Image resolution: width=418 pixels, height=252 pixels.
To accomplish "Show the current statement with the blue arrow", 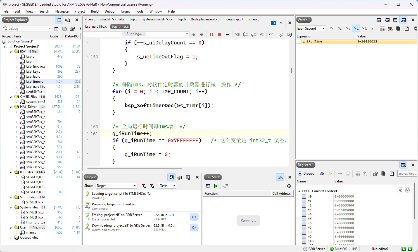I will 228,34.
